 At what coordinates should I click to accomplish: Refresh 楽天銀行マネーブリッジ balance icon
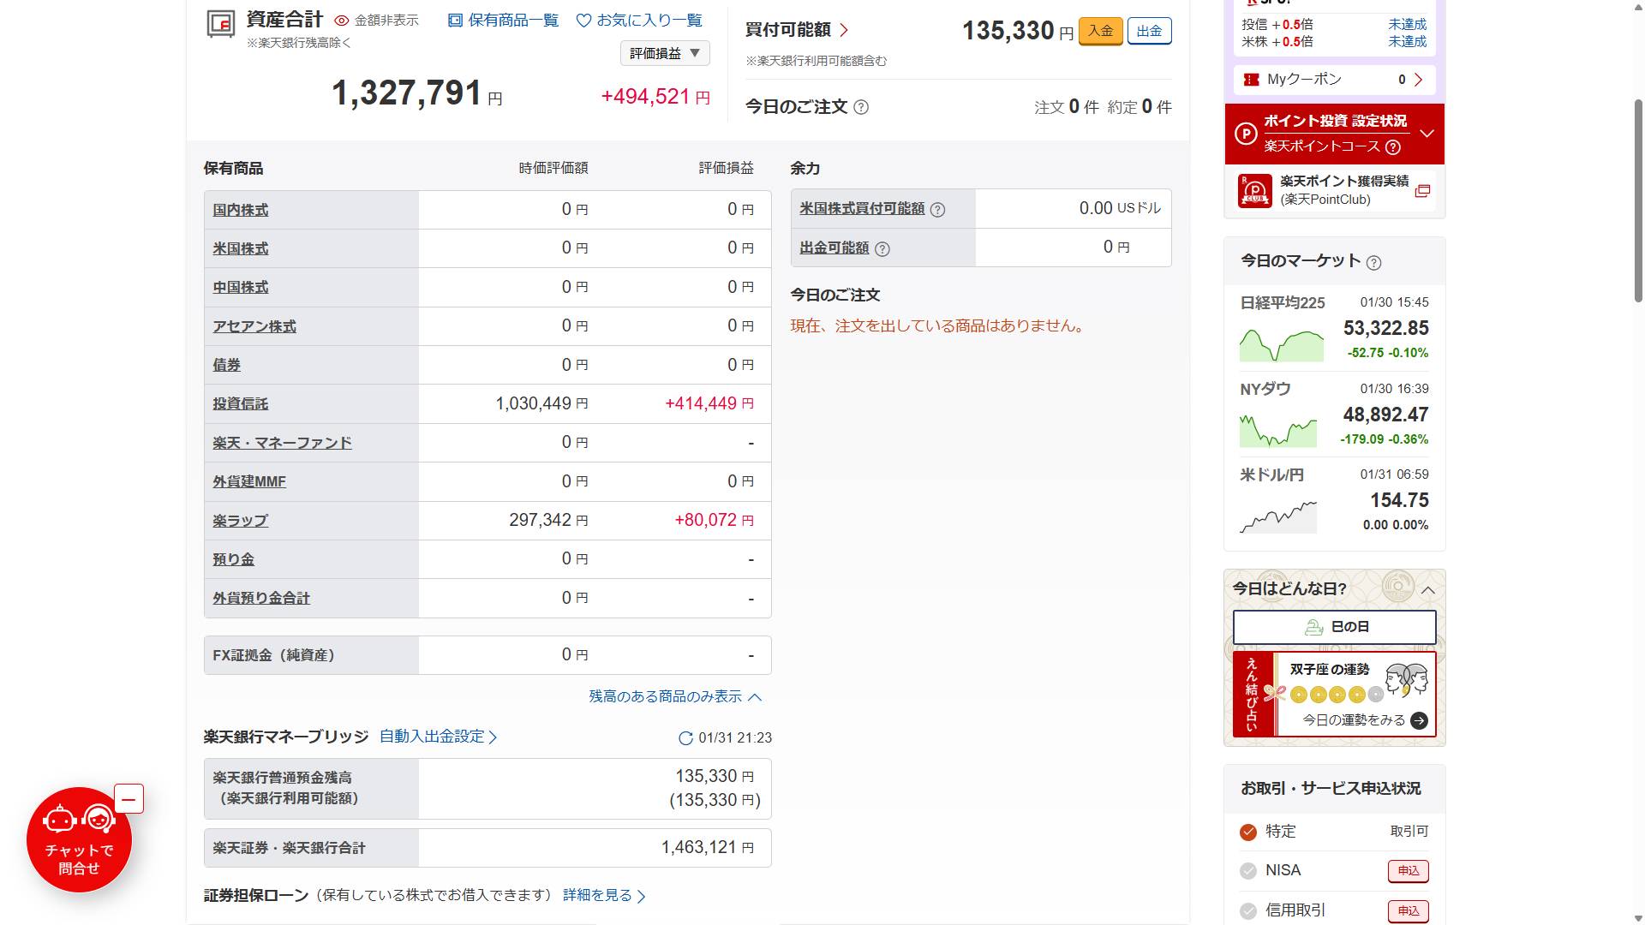(x=685, y=738)
